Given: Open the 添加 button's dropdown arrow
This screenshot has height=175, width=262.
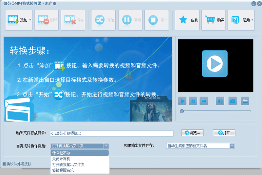Looking at the screenshot, I should pyautogui.click(x=30, y=20).
